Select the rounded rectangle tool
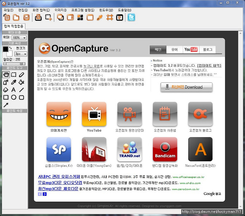Image resolution: width=245 pixels, height=216 pixels. pos(22,97)
